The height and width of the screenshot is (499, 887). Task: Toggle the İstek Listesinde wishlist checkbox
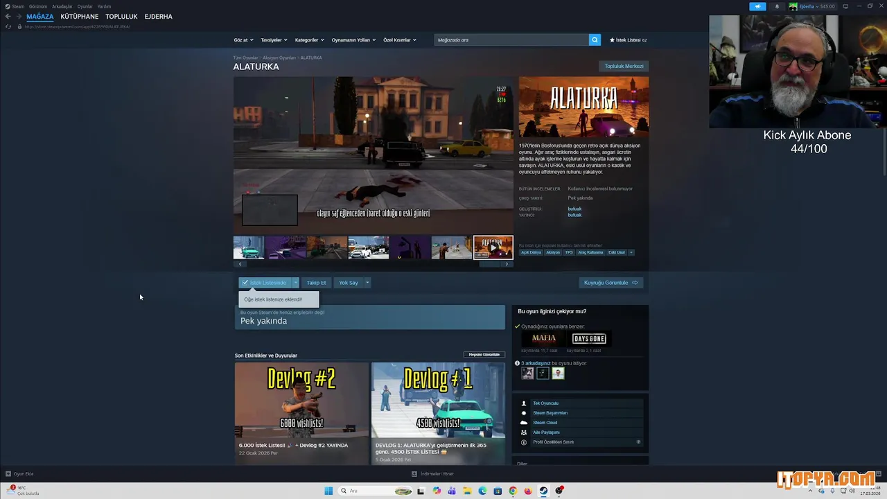(x=245, y=283)
